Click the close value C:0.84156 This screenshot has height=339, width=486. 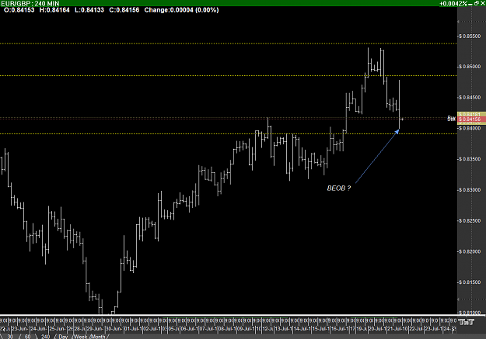124,10
